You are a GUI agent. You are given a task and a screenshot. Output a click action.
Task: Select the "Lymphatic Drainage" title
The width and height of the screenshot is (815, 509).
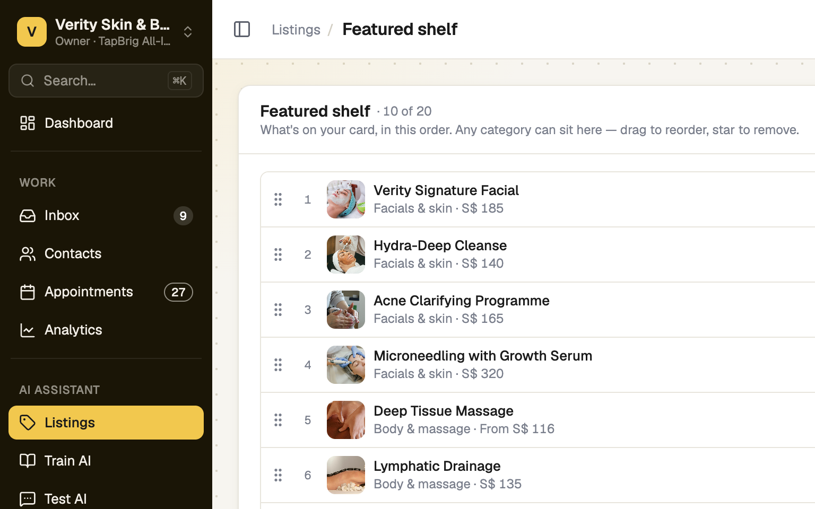pyautogui.click(x=437, y=466)
